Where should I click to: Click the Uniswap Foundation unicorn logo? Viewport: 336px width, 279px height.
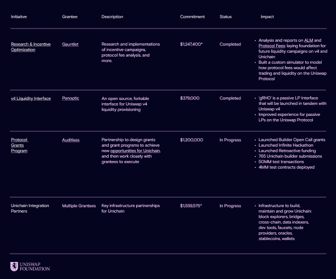pyautogui.click(x=14, y=266)
